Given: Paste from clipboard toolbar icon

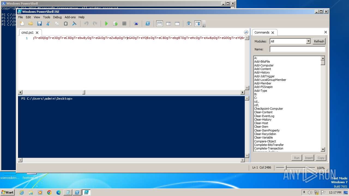Looking at the screenshot, I should (66, 24).
